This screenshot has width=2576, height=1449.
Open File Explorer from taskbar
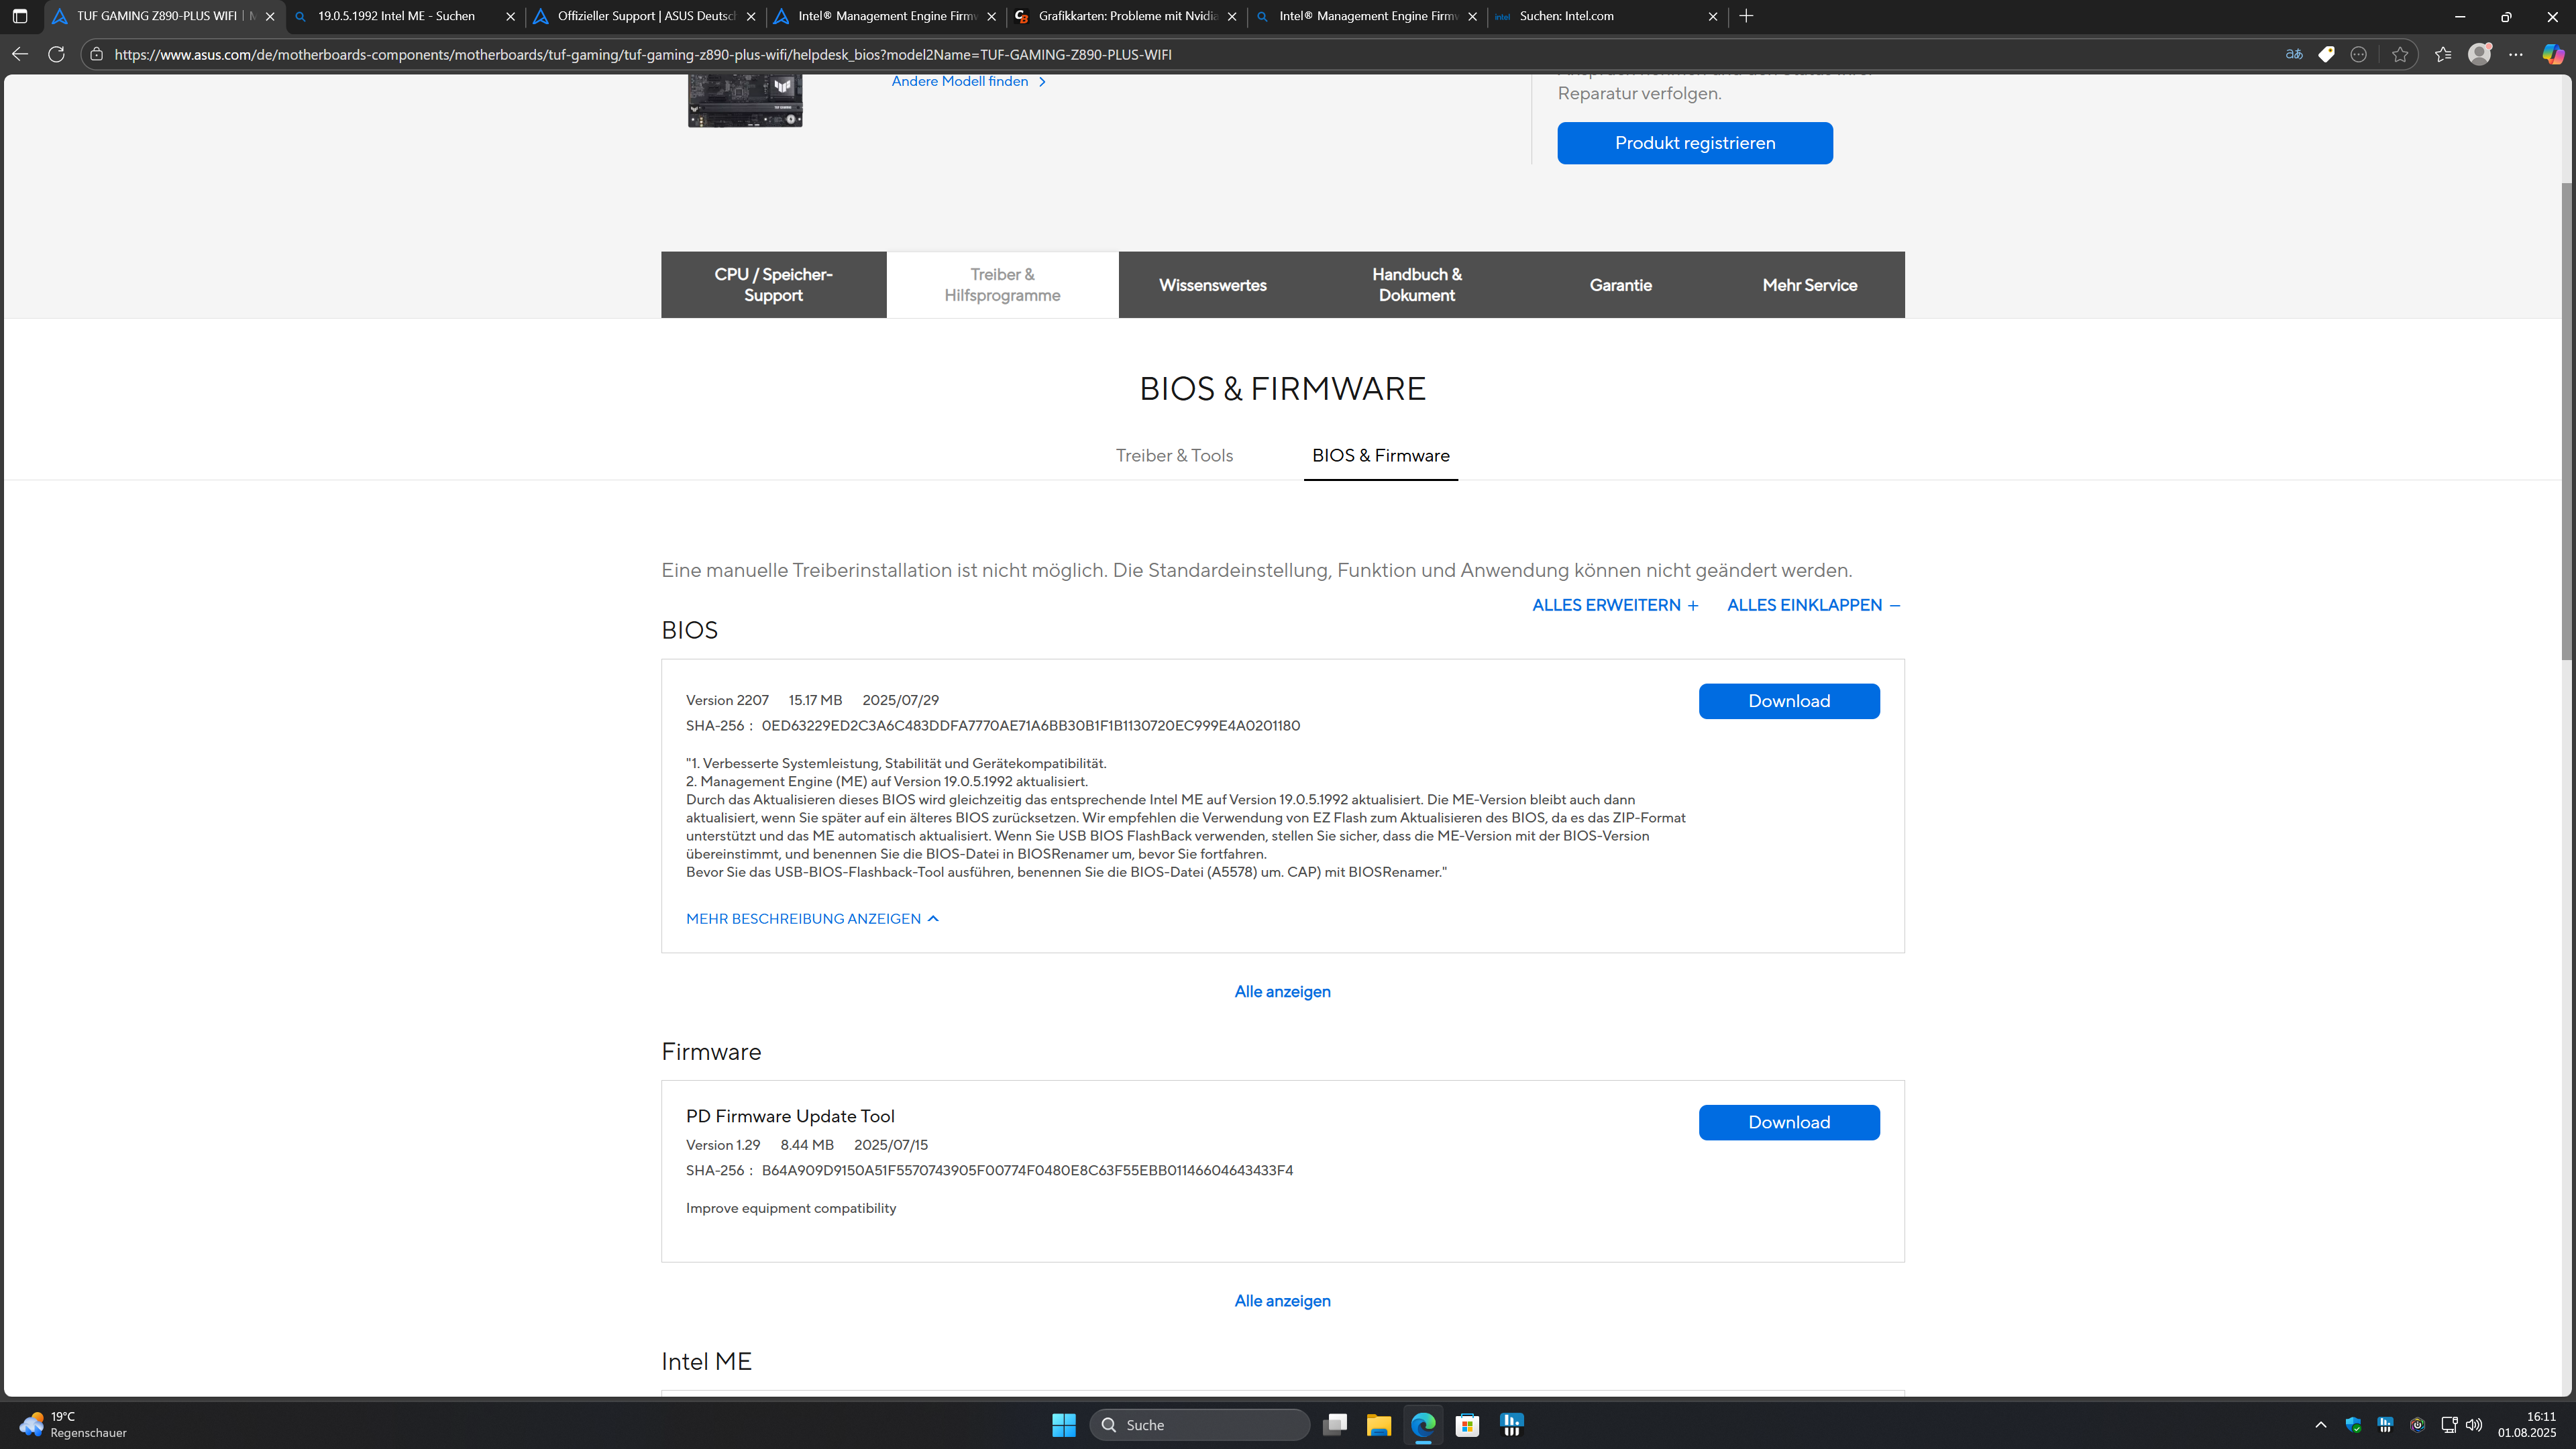[1379, 1424]
